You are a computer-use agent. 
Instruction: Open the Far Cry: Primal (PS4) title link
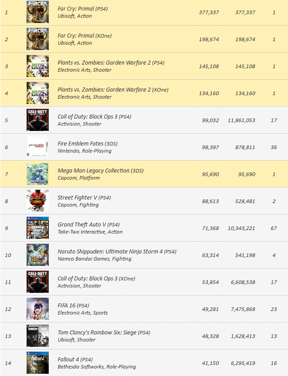pos(82,9)
